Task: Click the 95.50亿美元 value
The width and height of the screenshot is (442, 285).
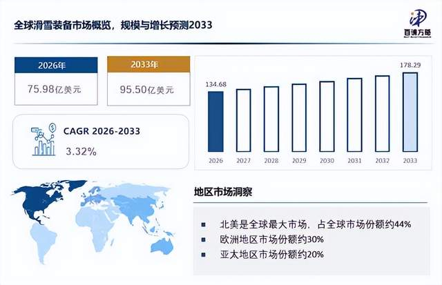Action: pyautogui.click(x=146, y=90)
